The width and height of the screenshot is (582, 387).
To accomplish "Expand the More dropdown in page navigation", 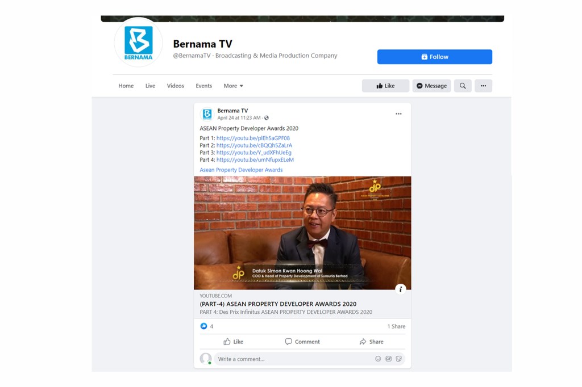I will coord(233,86).
